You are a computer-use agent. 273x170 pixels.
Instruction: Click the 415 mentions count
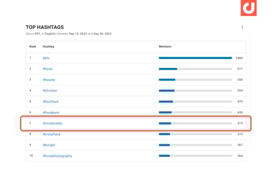point(240,123)
